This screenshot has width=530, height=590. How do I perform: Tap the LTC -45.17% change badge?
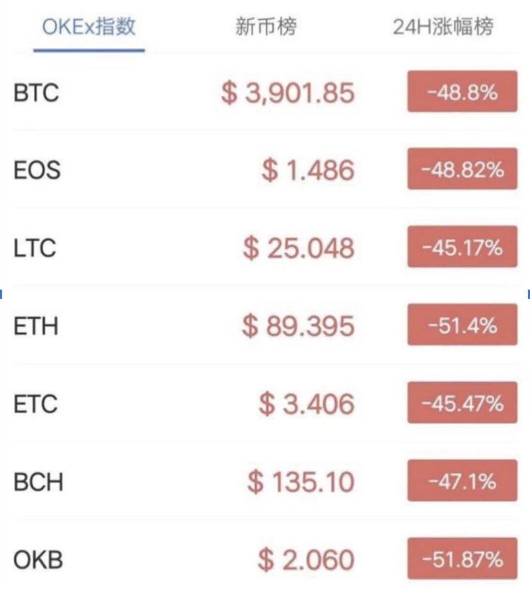pyautogui.click(x=462, y=248)
